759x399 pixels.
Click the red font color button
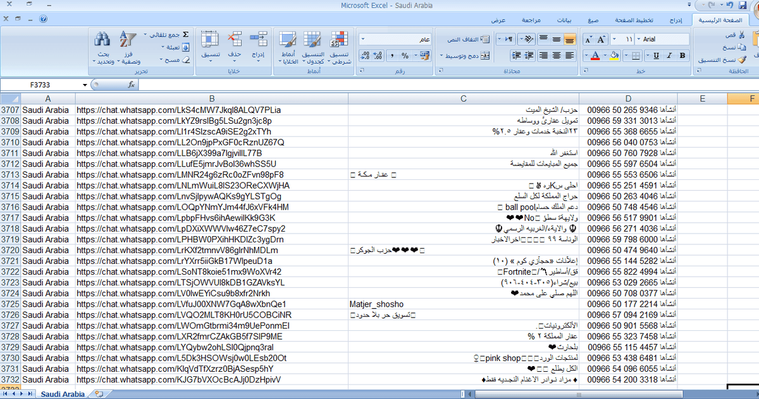coord(595,56)
